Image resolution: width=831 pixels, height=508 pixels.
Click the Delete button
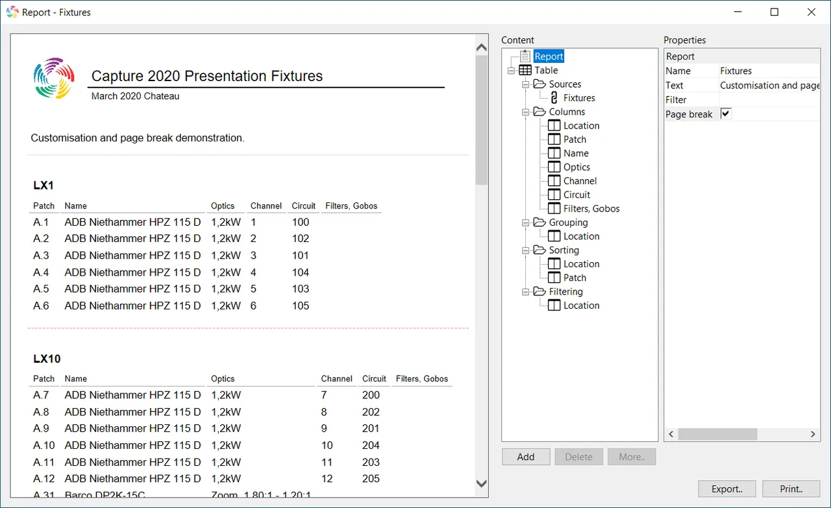click(578, 457)
